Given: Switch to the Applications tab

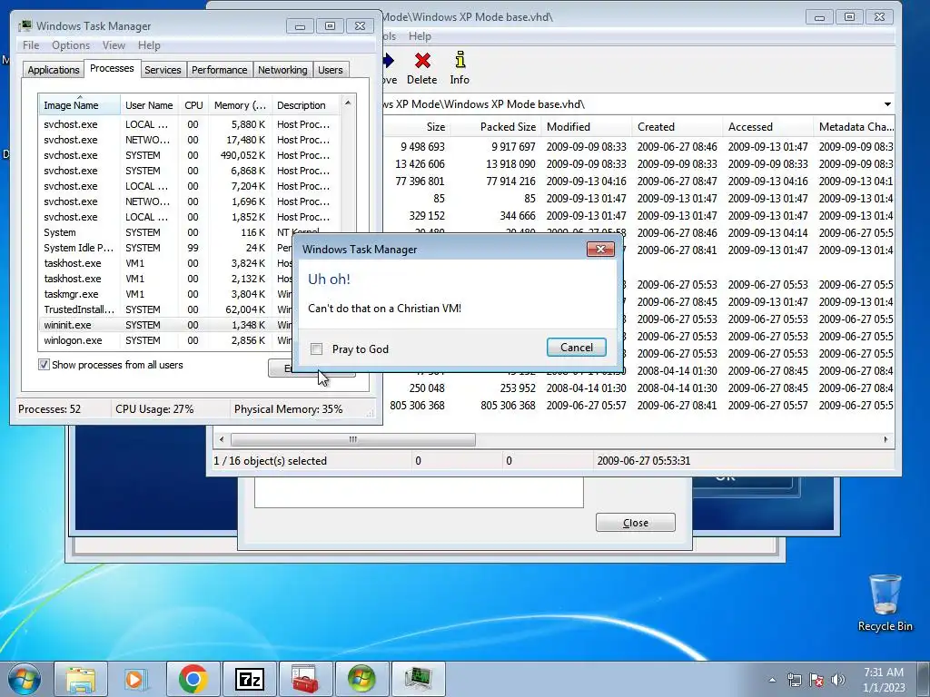Looking at the screenshot, I should pyautogui.click(x=54, y=70).
